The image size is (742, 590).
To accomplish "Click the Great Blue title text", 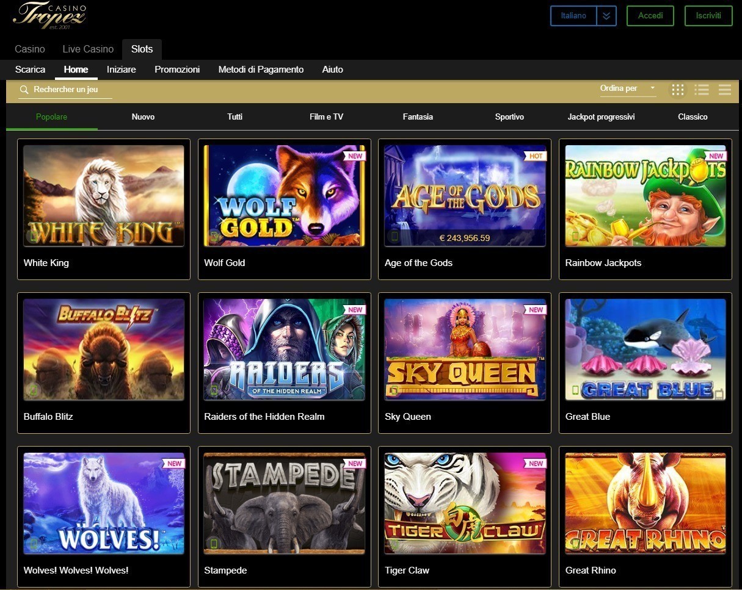I will [588, 417].
